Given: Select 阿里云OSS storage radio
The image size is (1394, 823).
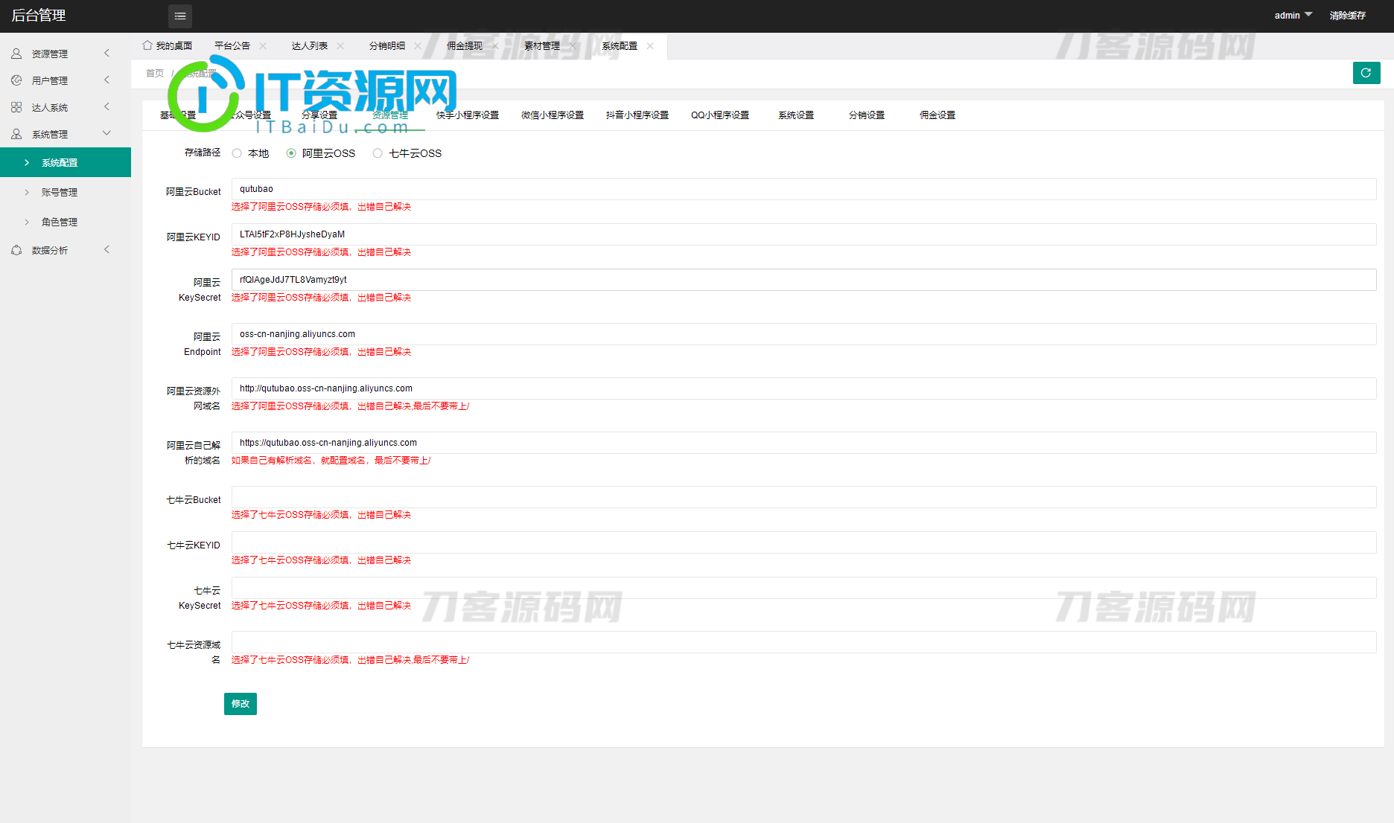Looking at the screenshot, I should 291,153.
